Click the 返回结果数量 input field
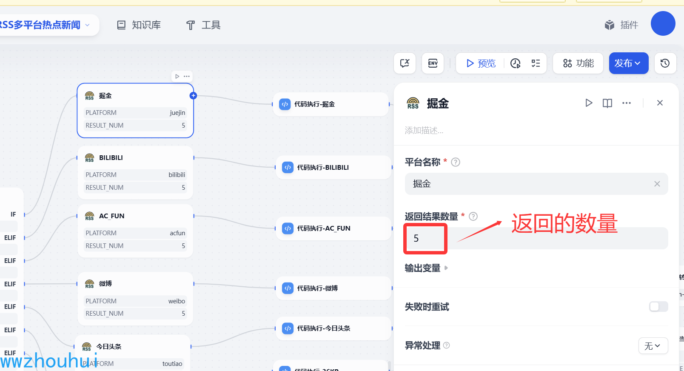Screen dimensions: 684x371 536,238
